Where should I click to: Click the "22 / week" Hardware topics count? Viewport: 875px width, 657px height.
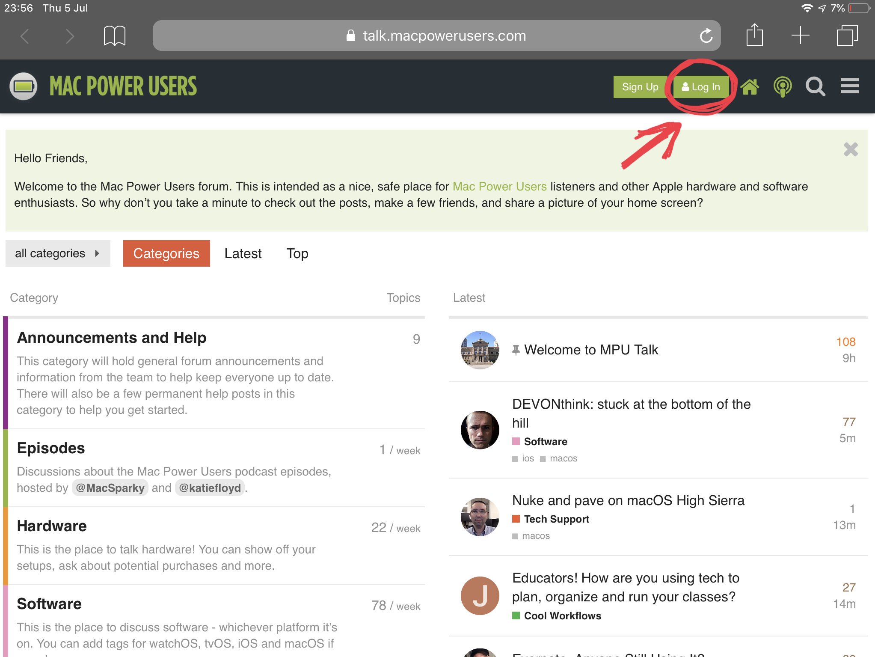coord(396,528)
